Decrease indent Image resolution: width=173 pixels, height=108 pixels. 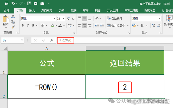coord(97,25)
